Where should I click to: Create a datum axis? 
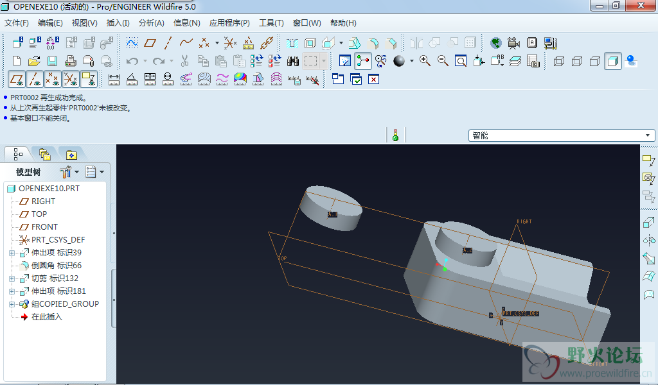(x=168, y=43)
